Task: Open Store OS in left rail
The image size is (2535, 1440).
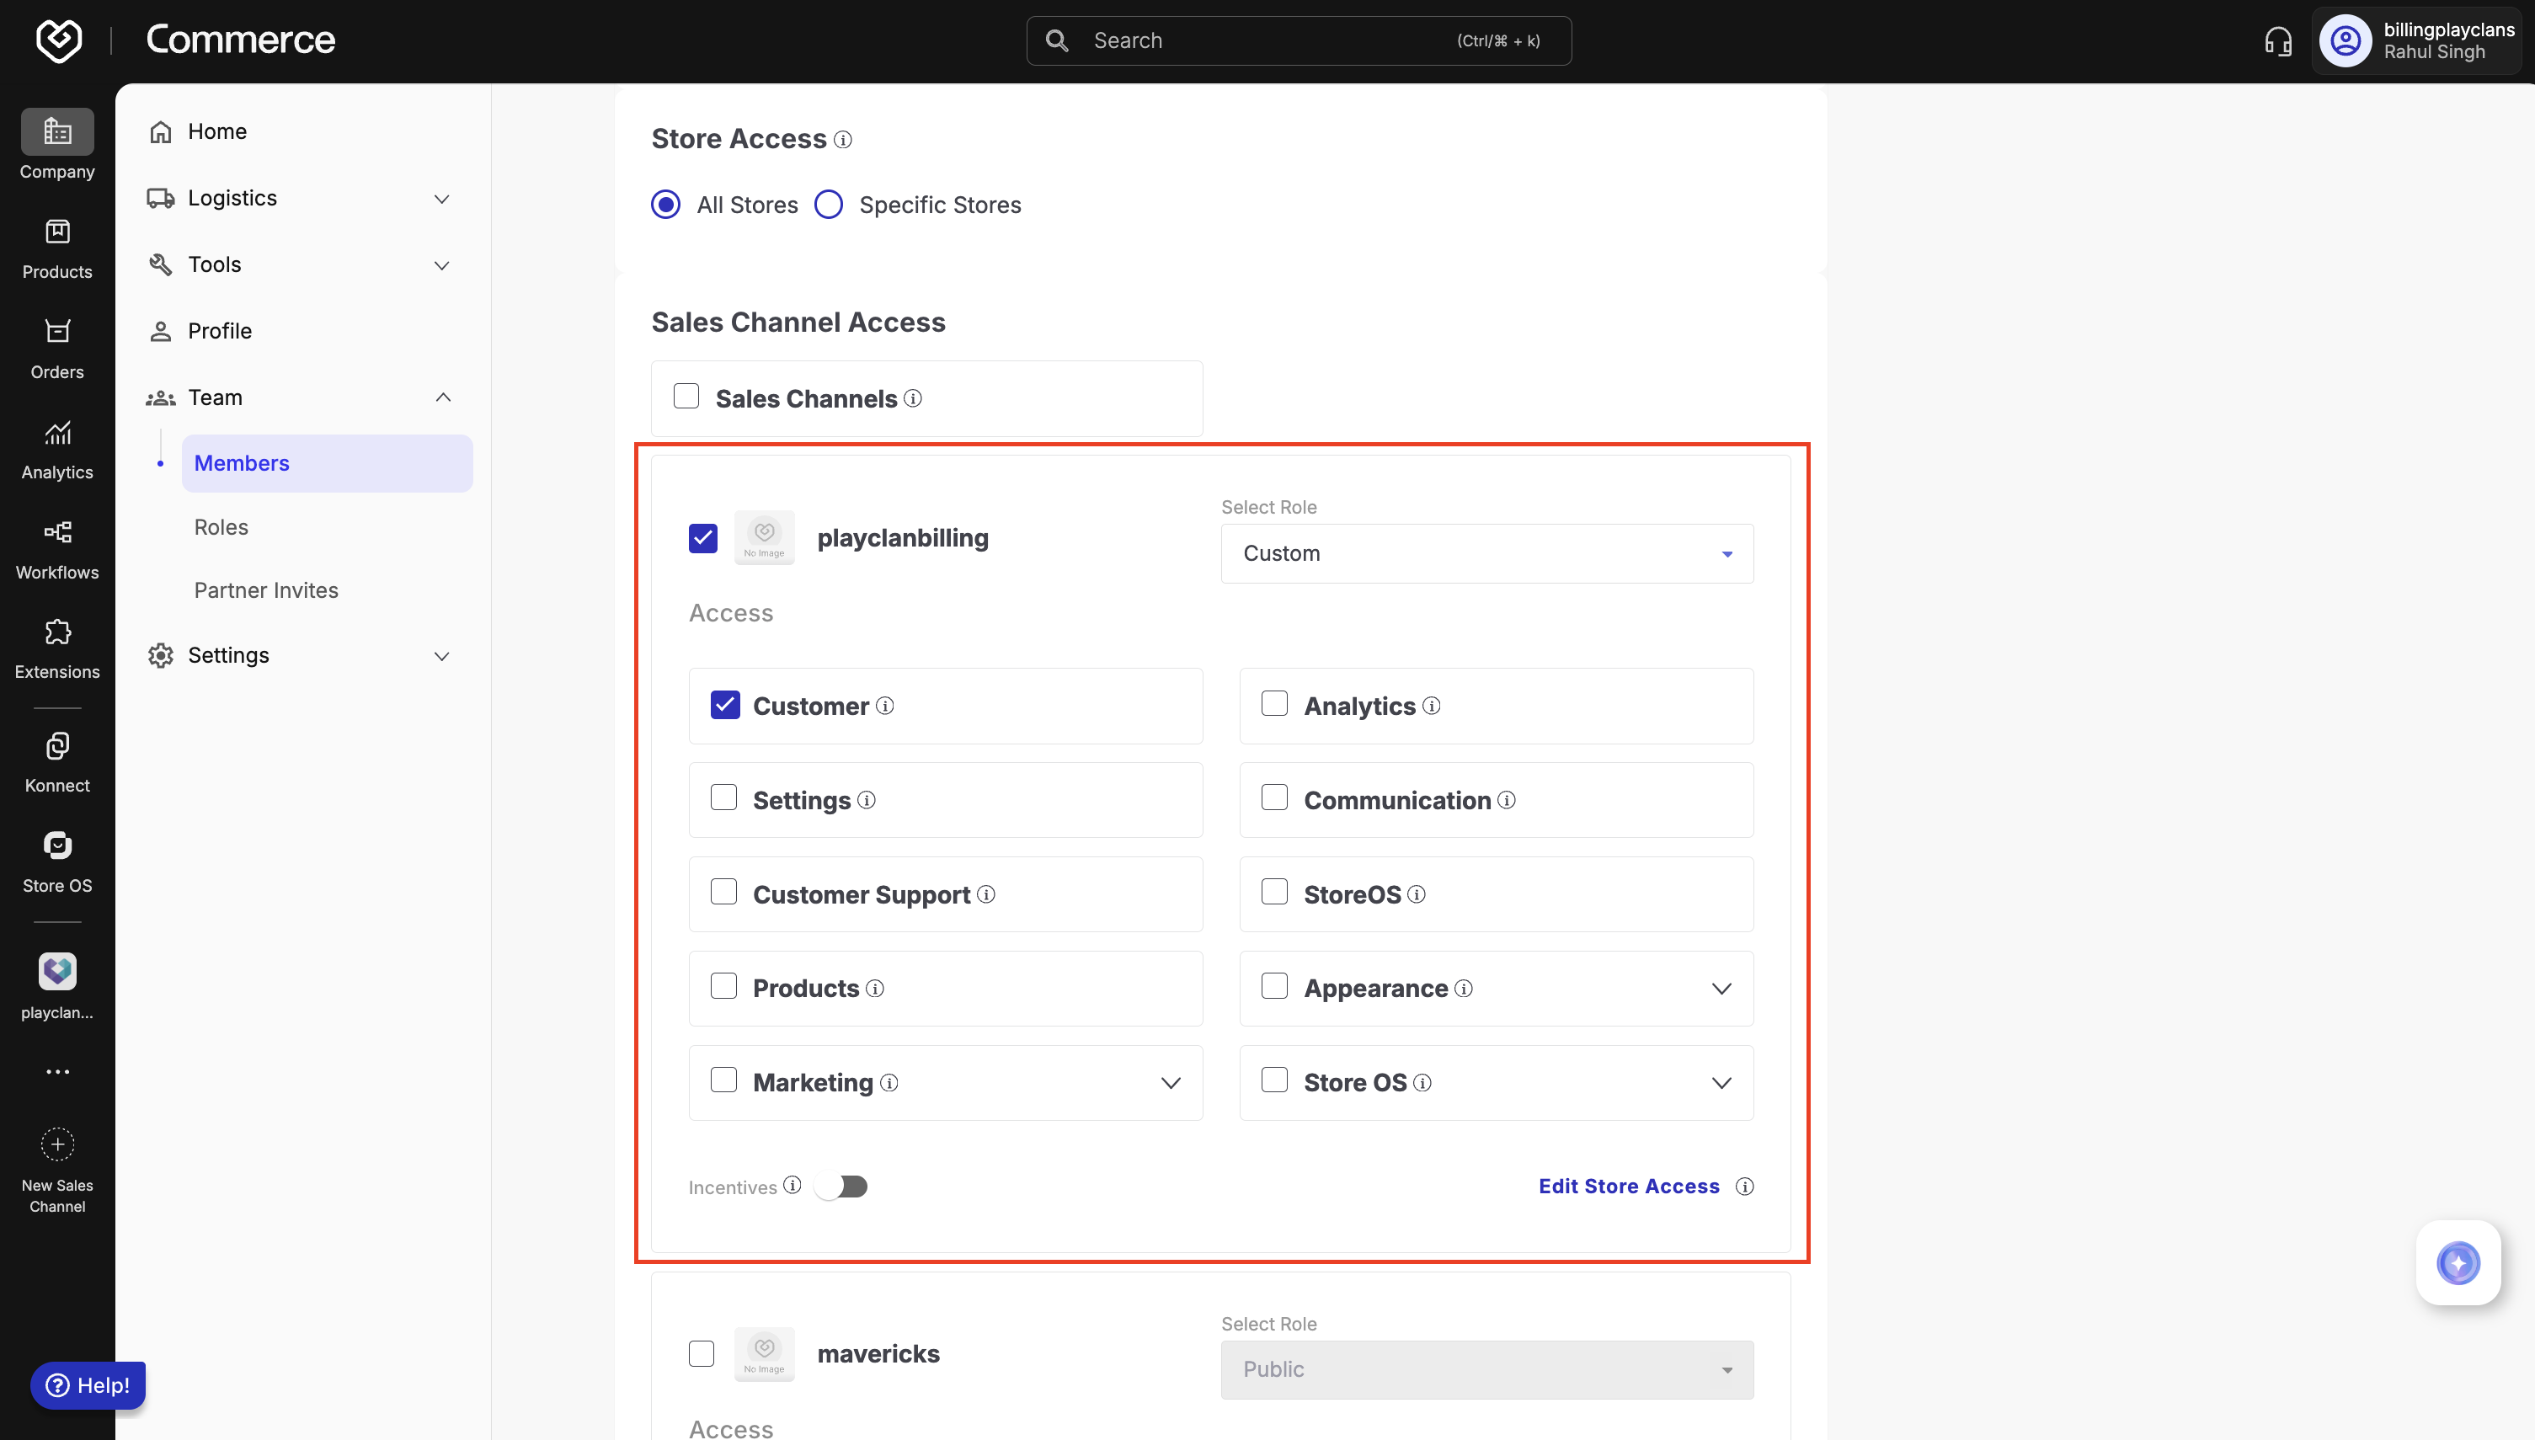Action: (57, 861)
